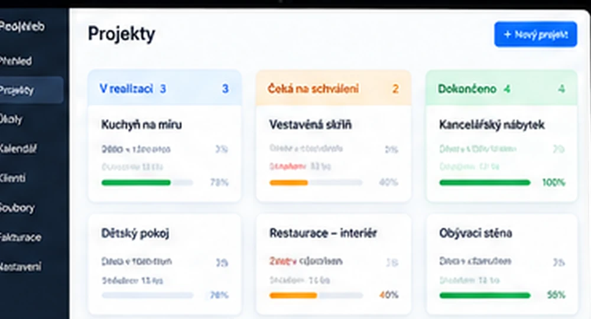Open the Restaurace – interiér project card
591x319 pixels.
(333, 264)
